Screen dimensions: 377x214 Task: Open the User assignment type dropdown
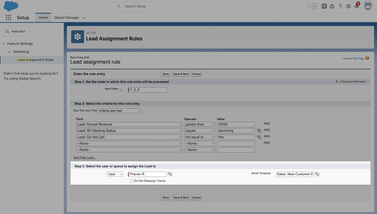point(115,174)
